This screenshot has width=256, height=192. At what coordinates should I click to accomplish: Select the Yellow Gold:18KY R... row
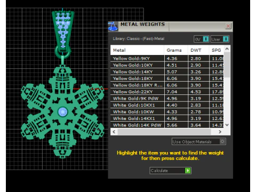167,85
